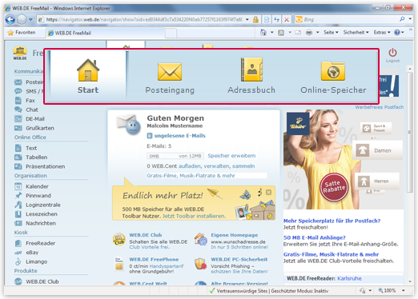Click the Karlsruhe FreeReader link
This screenshot has height=299, width=418.
(349, 278)
